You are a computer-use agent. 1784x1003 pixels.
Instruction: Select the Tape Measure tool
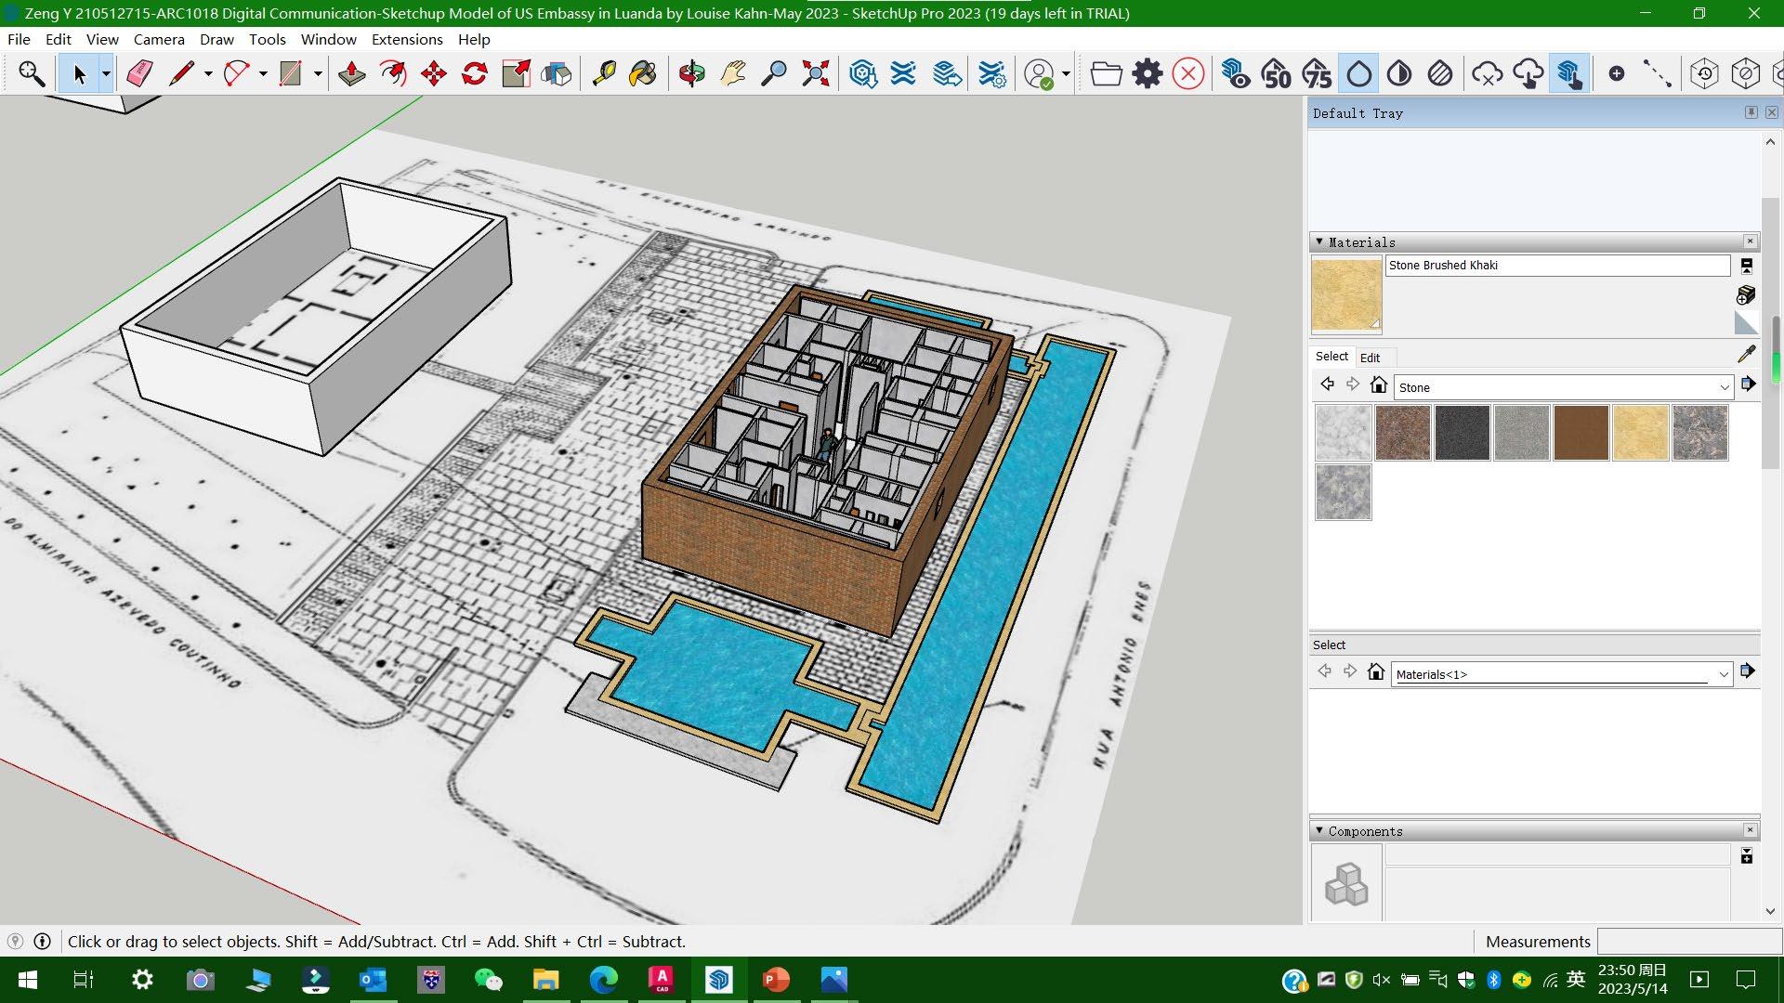tap(604, 73)
